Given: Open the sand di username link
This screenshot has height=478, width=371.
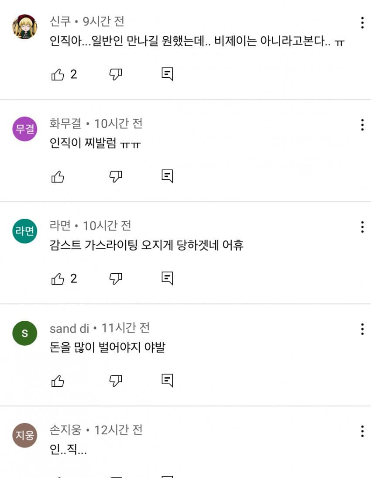Looking at the screenshot, I should tap(69, 329).
